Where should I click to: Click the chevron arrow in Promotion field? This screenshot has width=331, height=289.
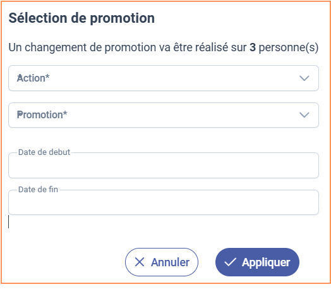click(304, 115)
